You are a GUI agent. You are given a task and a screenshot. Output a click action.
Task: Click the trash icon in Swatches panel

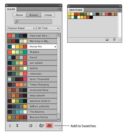click(x=114, y=39)
